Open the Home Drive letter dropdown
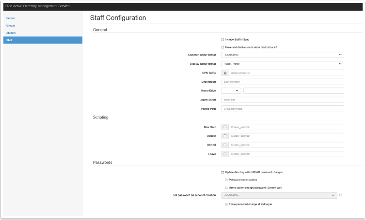 coord(231,90)
